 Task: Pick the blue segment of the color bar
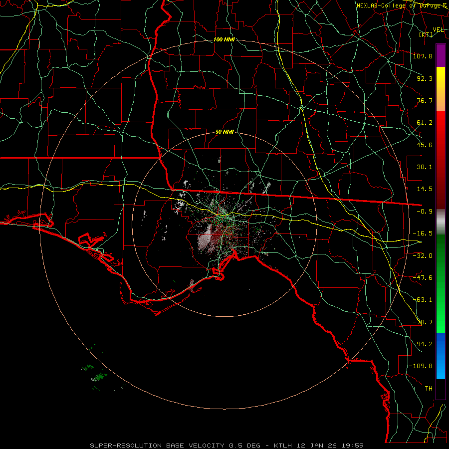coord(441,356)
